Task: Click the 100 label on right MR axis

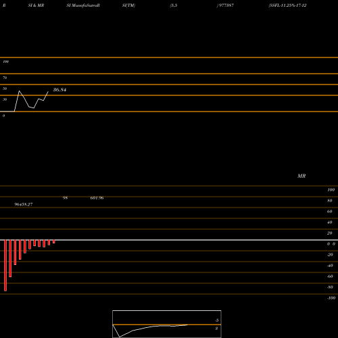Action: 331,190
